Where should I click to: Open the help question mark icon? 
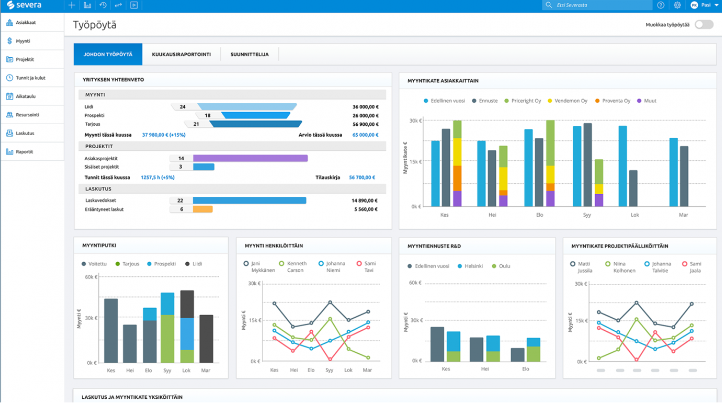point(661,5)
